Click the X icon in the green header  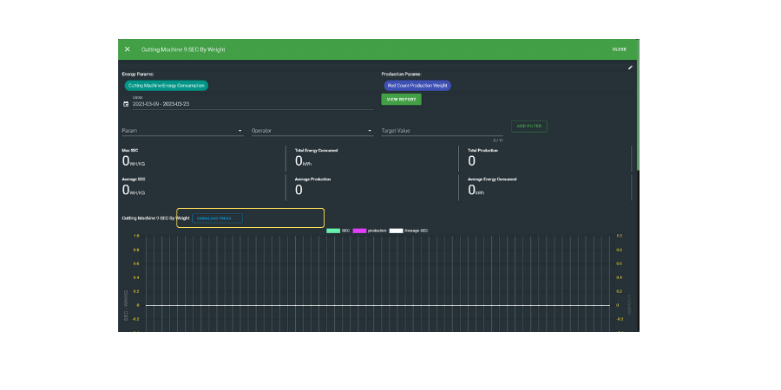pyautogui.click(x=127, y=49)
